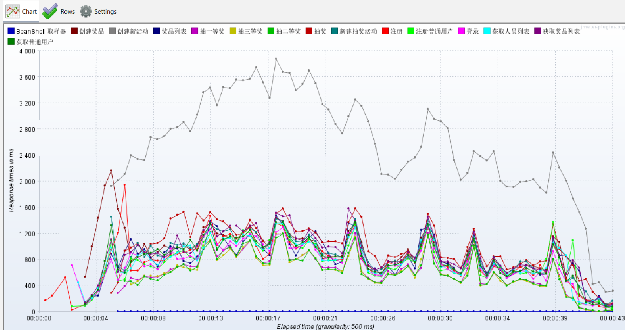625x330 pixels.
Task: Click the dark red swatch for 创建奖品
Action: (74, 31)
